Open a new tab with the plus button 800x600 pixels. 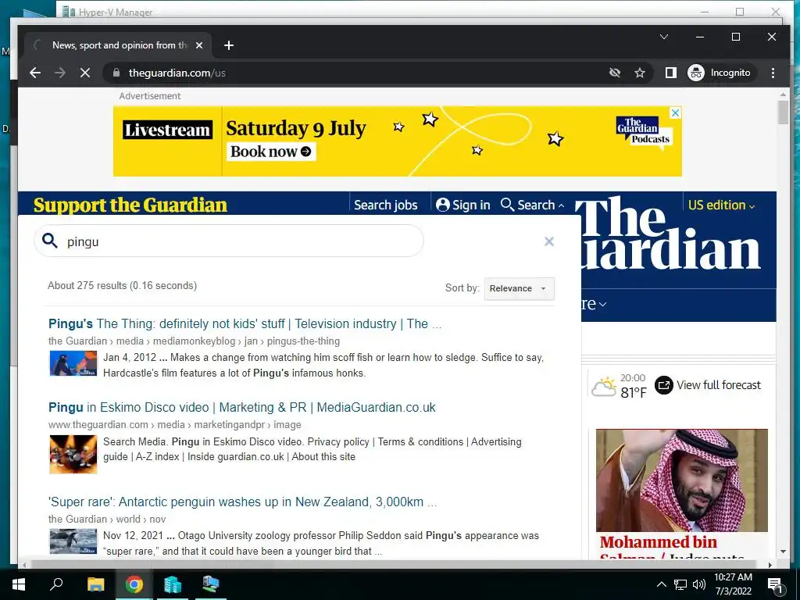click(229, 45)
